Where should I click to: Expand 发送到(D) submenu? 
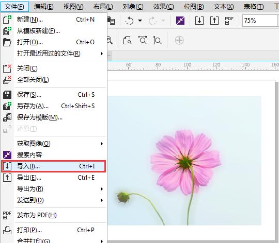tap(54, 200)
